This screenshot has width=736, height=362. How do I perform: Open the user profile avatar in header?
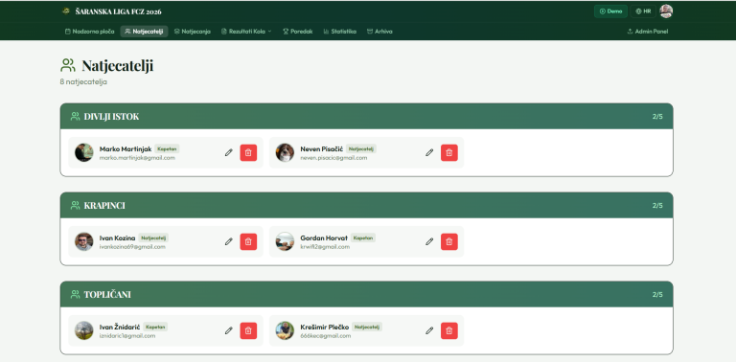(666, 11)
